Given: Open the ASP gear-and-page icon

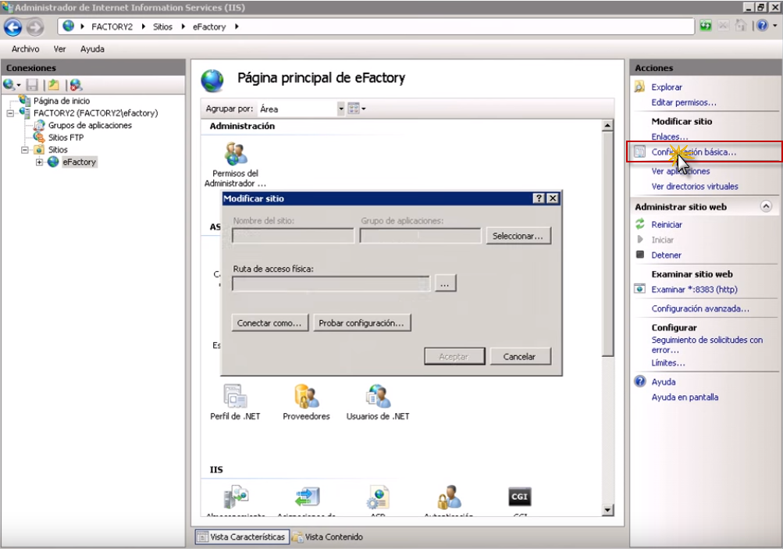Looking at the screenshot, I should [x=378, y=497].
